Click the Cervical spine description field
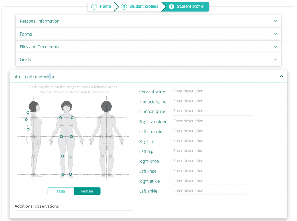Image resolution: width=297 pixels, height=221 pixels. coord(212,91)
